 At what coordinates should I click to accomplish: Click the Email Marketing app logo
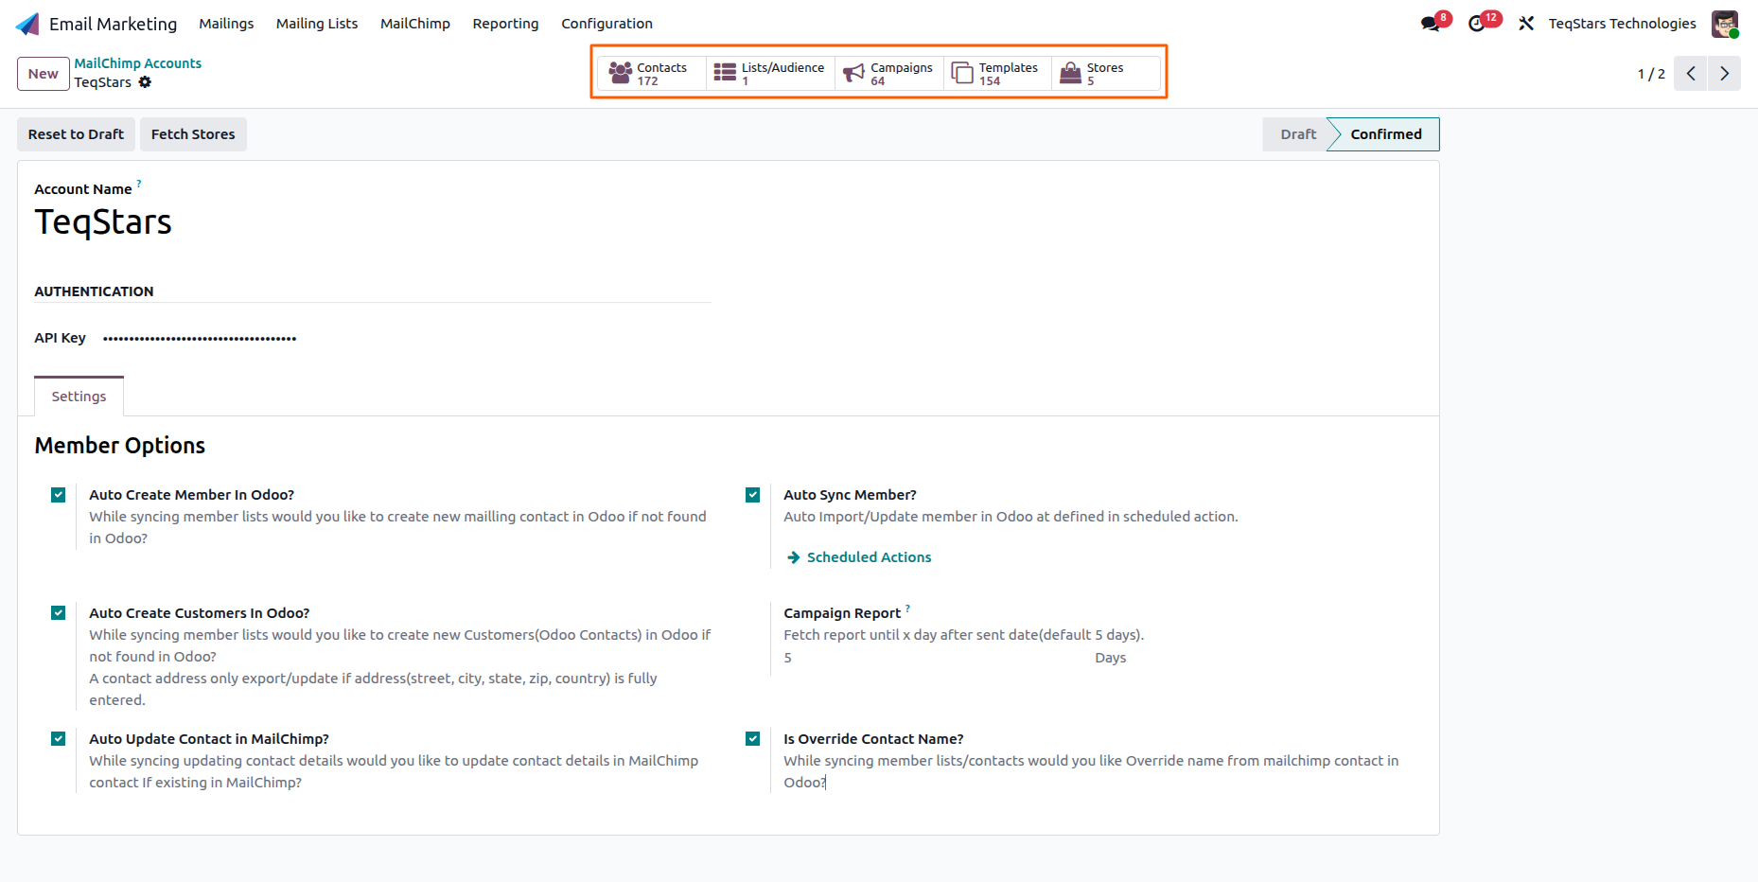click(27, 24)
